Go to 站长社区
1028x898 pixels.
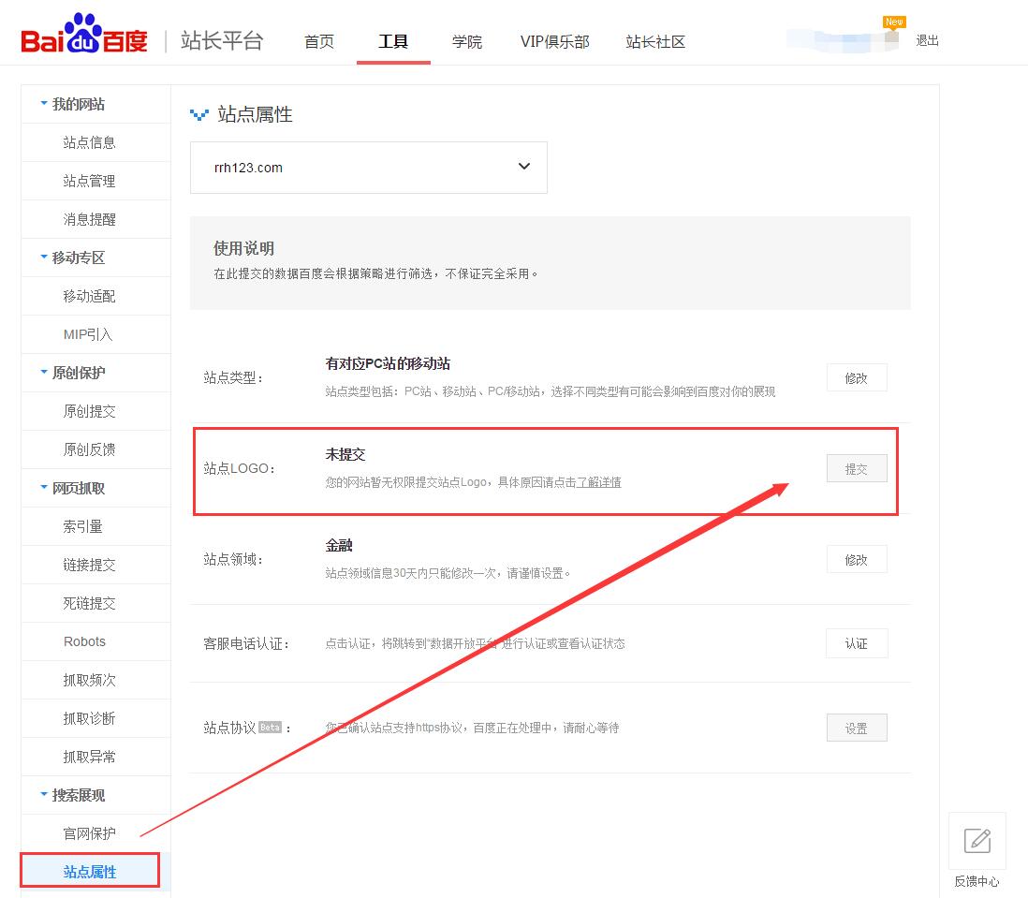point(654,42)
